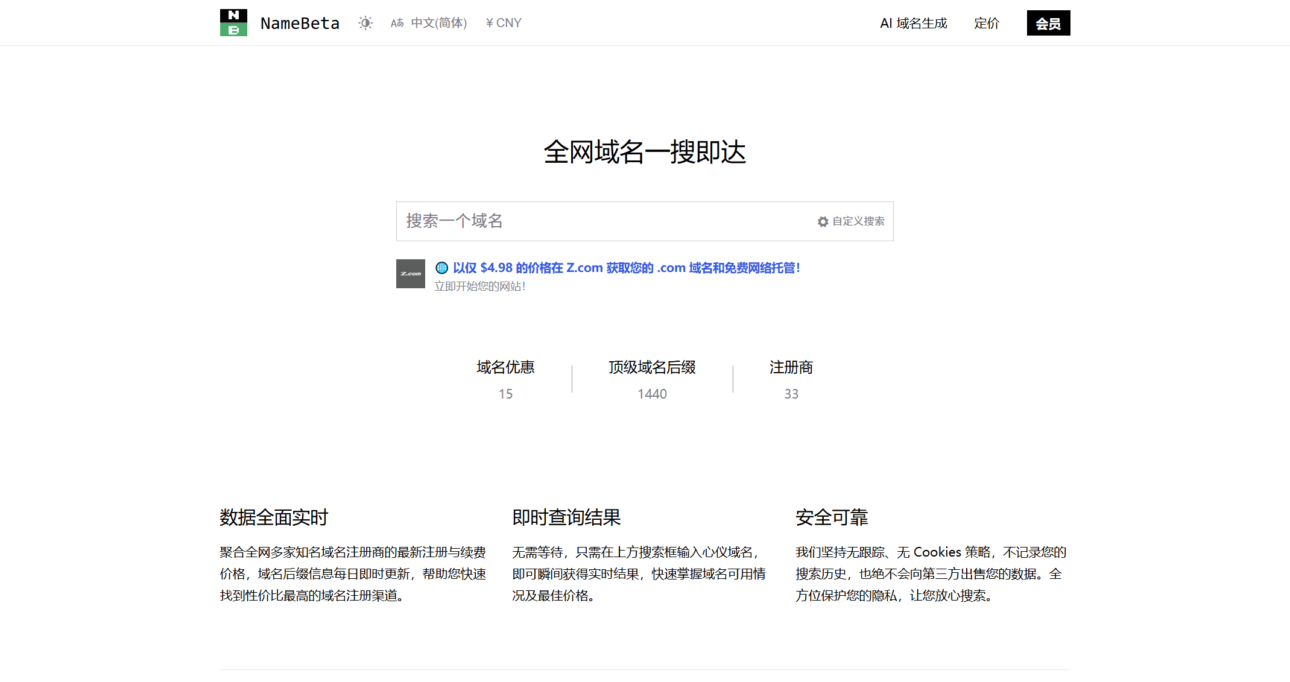Click the NameBeta brand name text

[300, 23]
